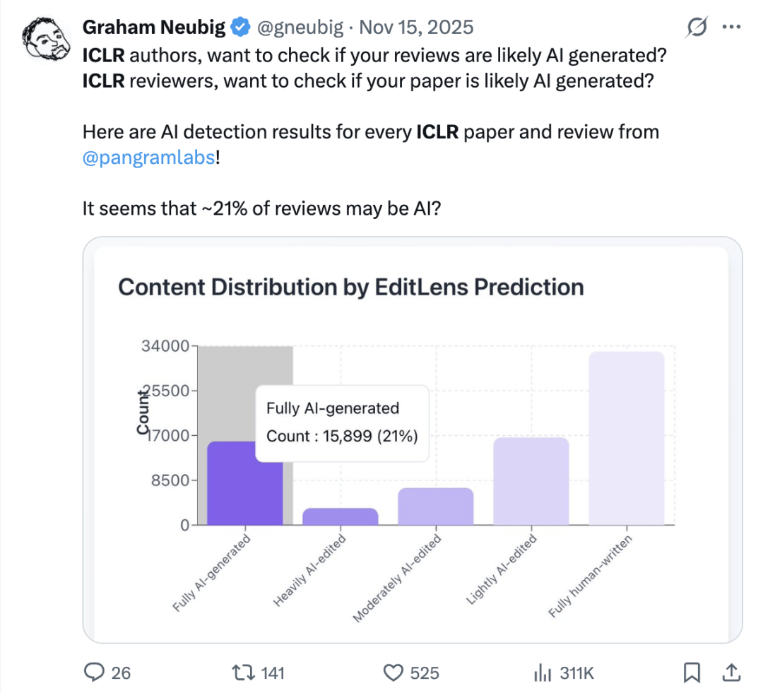Screen dimensions: 763x693
Task: Open the Content Distribution chart title
Action: [350, 288]
